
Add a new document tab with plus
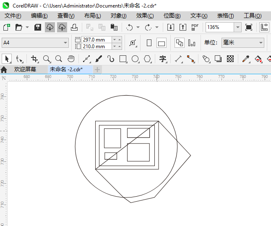(x=97, y=70)
